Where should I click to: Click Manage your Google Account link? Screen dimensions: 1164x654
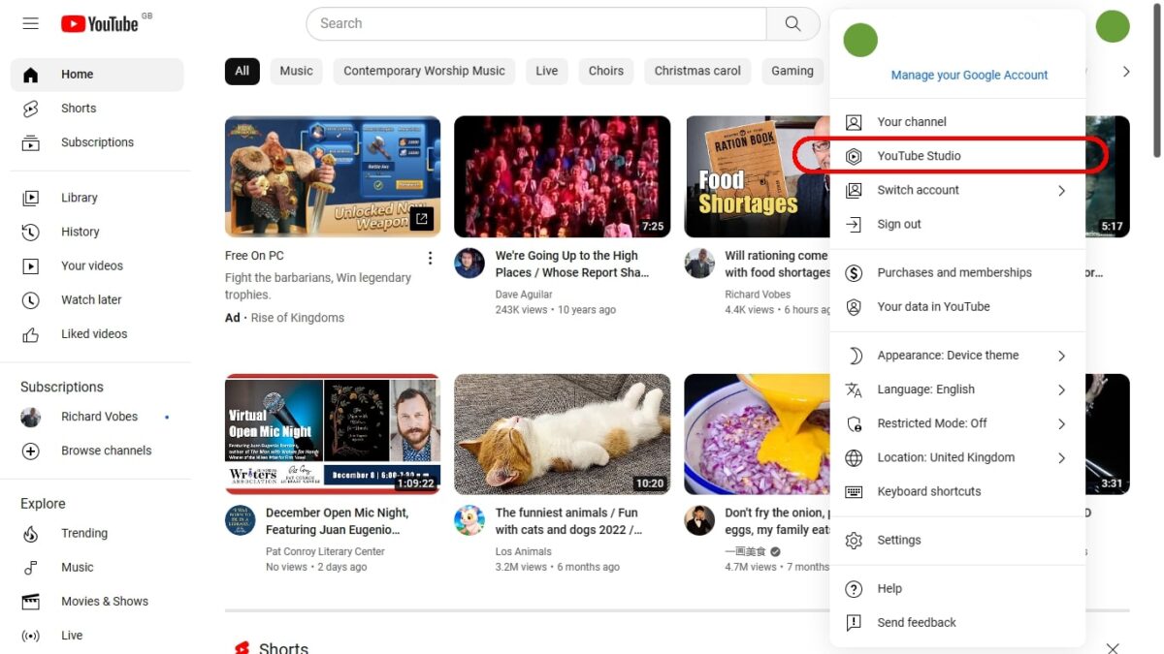coord(969,76)
